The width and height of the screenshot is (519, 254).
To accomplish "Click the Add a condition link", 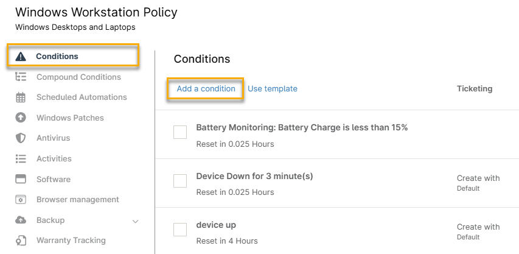I will [x=206, y=89].
